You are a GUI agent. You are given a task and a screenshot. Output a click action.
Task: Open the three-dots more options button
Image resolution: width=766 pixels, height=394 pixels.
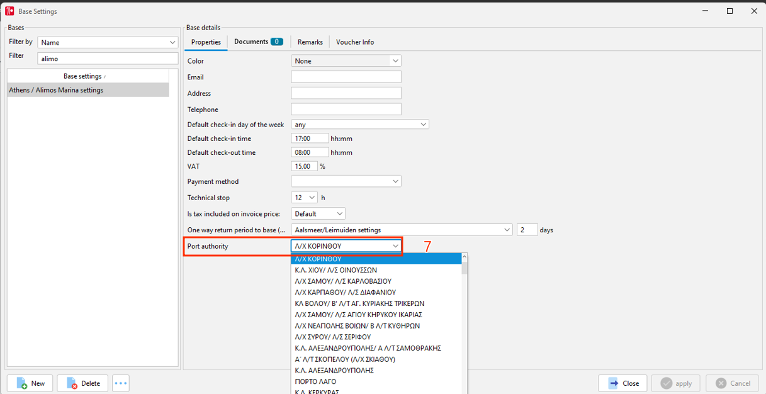(x=121, y=383)
